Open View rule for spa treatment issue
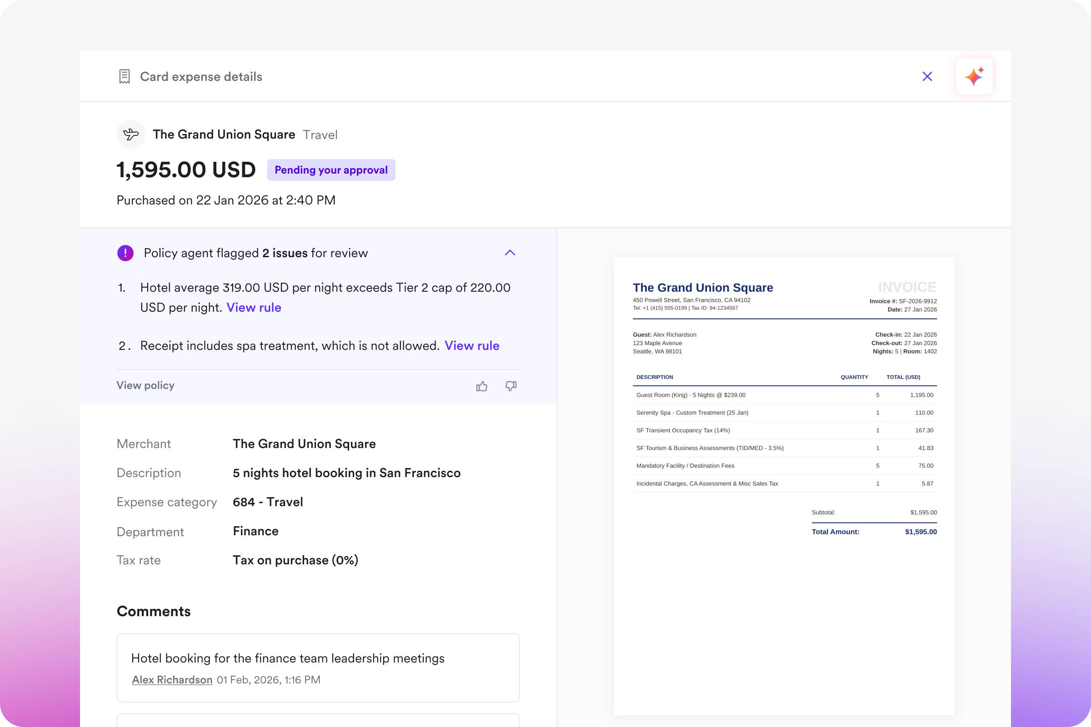This screenshot has width=1091, height=727. coord(472,346)
